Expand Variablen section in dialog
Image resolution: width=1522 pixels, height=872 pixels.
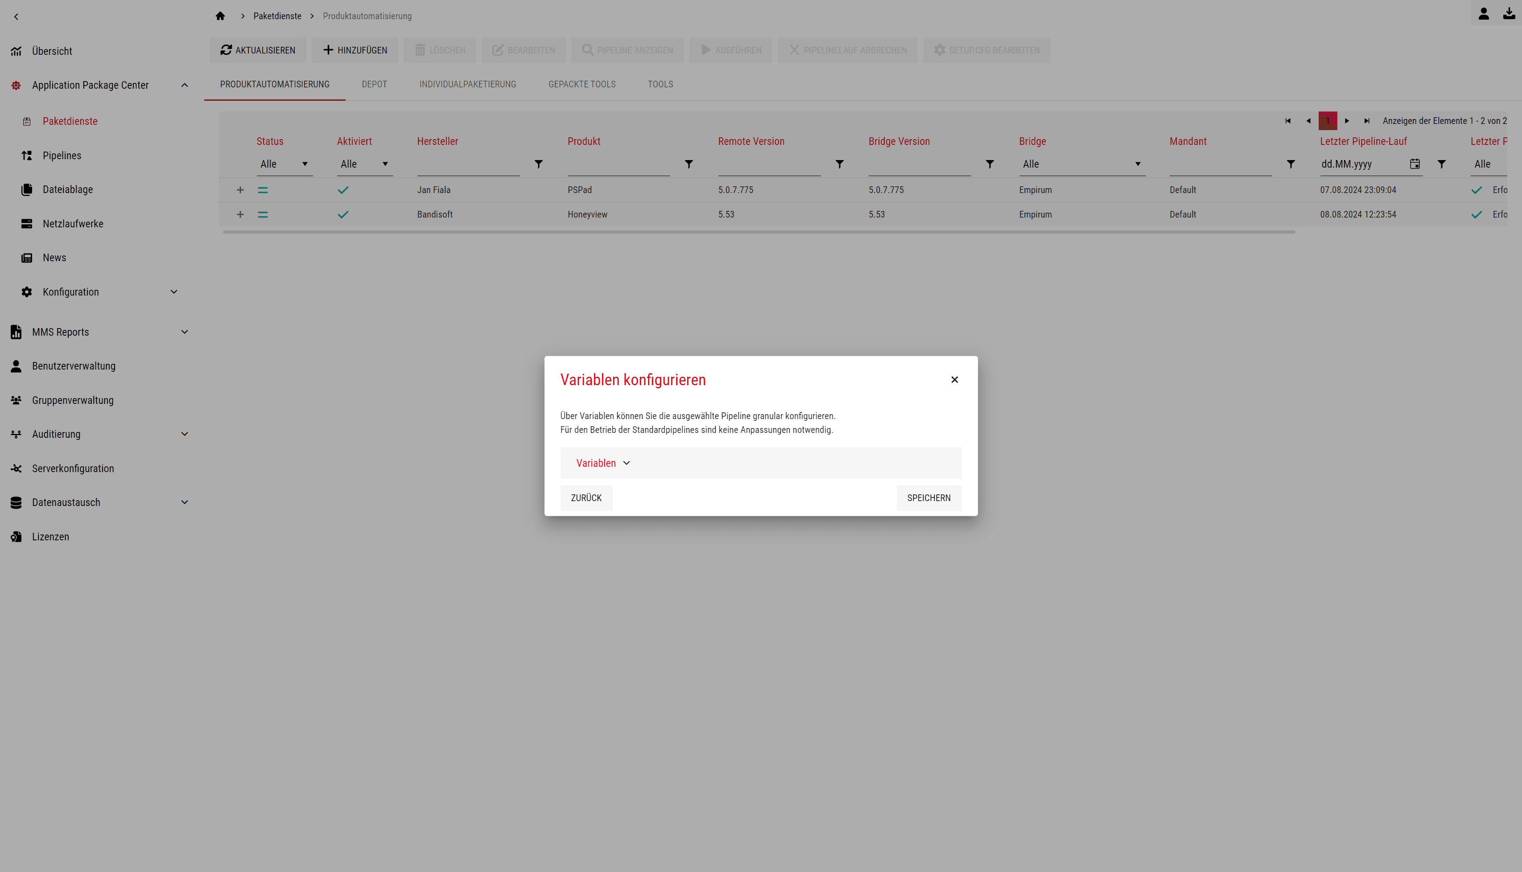click(x=761, y=463)
